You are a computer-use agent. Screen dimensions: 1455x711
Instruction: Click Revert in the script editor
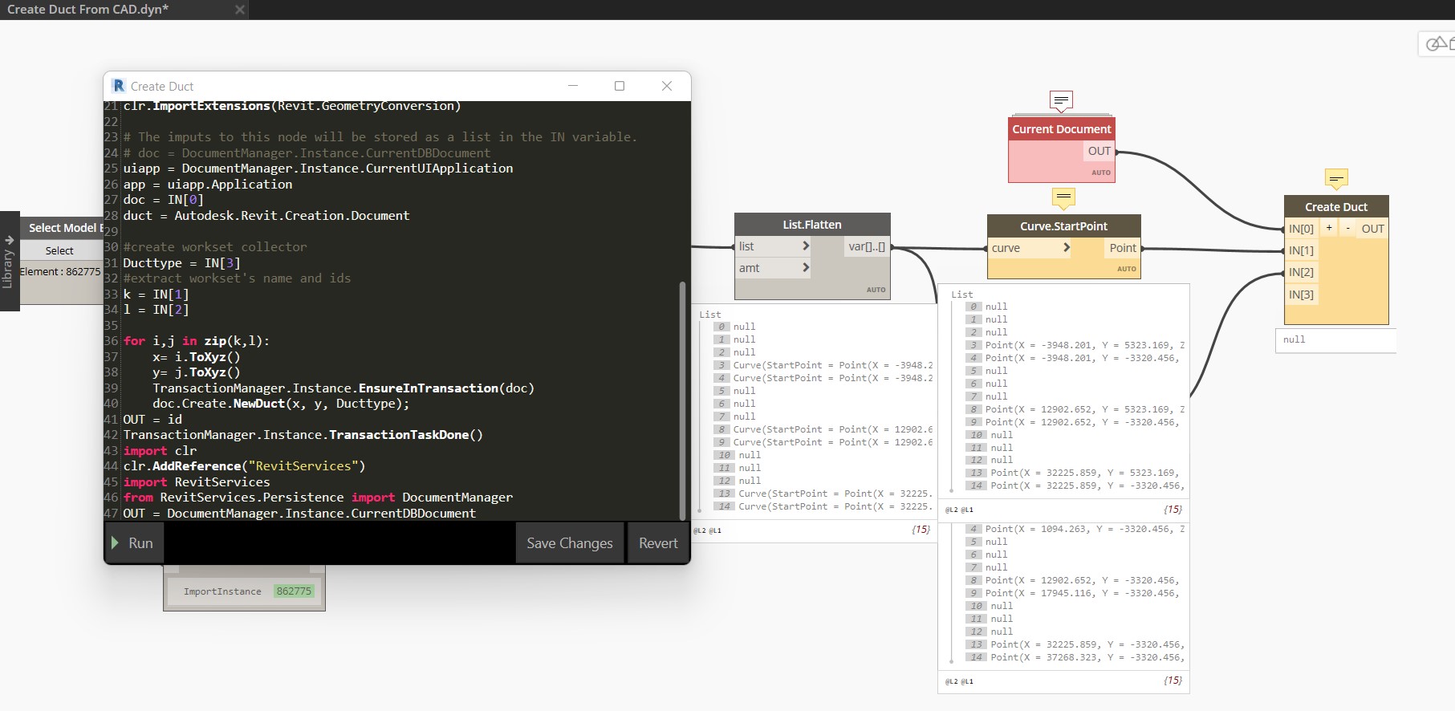coord(658,543)
